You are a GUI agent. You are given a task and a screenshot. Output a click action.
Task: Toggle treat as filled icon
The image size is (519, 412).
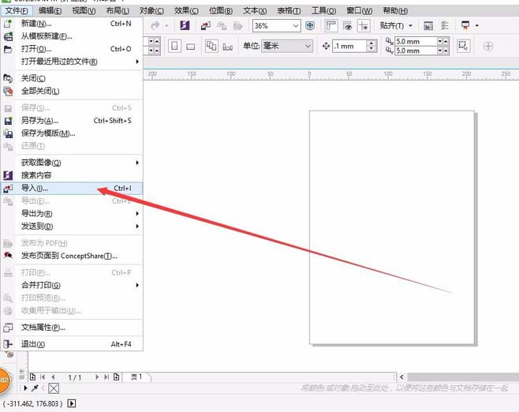[463, 46]
